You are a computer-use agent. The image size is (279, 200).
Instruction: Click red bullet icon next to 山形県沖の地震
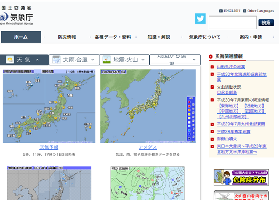tap(212, 67)
